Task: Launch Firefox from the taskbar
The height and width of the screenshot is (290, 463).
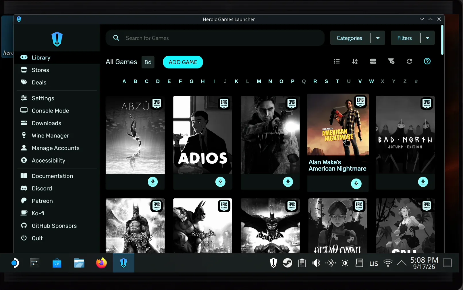Action: (x=101, y=263)
